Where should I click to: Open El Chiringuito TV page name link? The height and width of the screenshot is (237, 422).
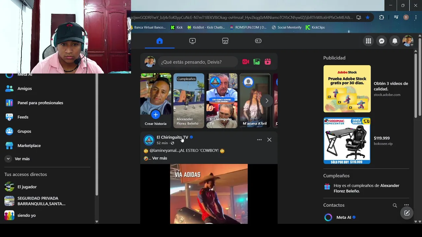(x=172, y=137)
